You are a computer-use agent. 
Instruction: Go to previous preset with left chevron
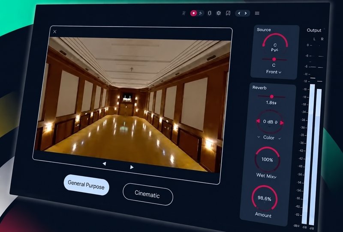(239, 13)
